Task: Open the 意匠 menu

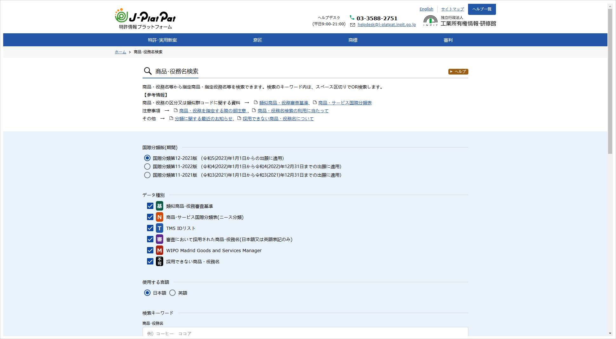Action: pyautogui.click(x=258, y=40)
